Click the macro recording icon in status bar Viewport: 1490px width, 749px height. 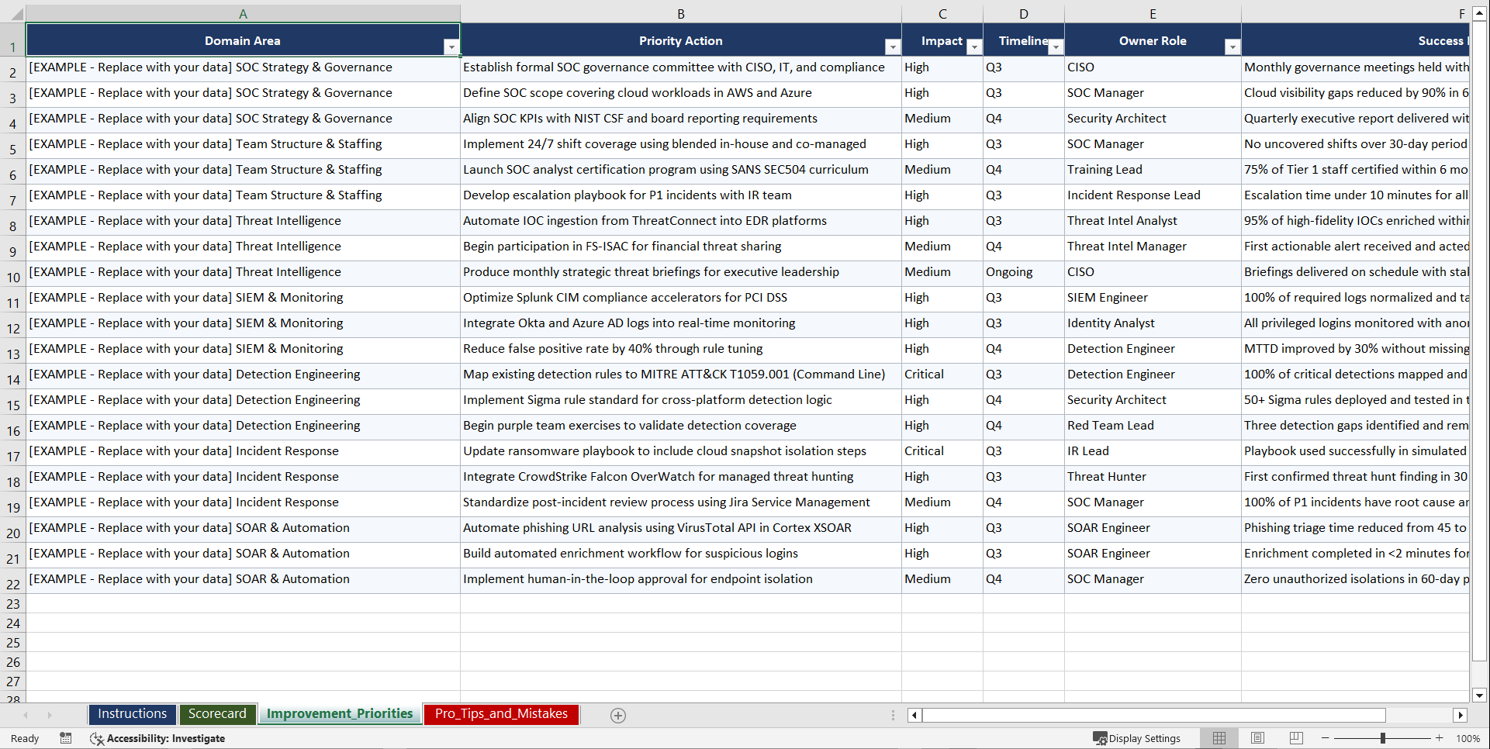click(x=66, y=738)
